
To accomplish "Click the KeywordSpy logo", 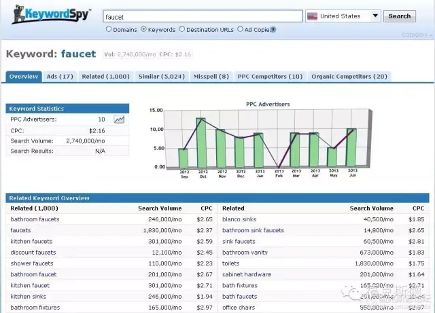I will pyautogui.click(x=52, y=14).
